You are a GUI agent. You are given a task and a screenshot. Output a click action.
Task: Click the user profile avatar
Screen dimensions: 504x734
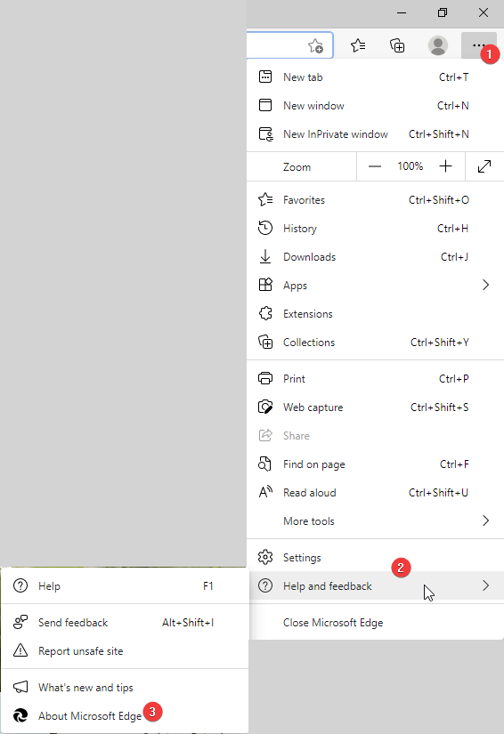(x=438, y=45)
